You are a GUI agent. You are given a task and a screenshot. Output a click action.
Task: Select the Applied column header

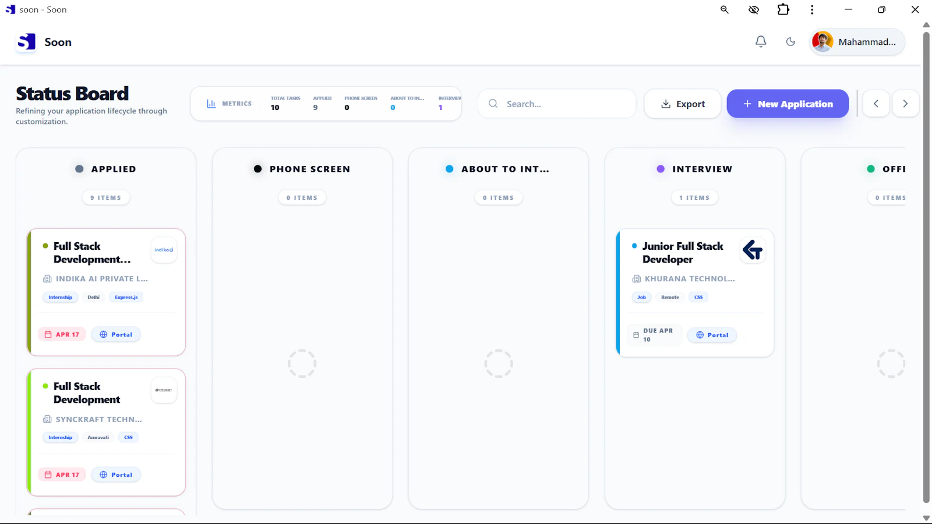click(106, 169)
